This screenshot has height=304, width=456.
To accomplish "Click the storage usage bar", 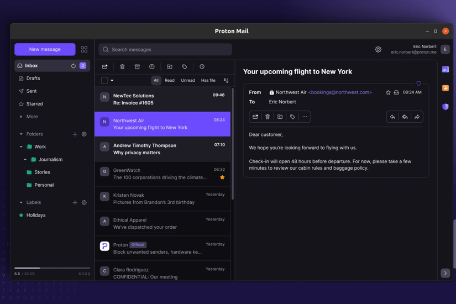I will click(52, 268).
